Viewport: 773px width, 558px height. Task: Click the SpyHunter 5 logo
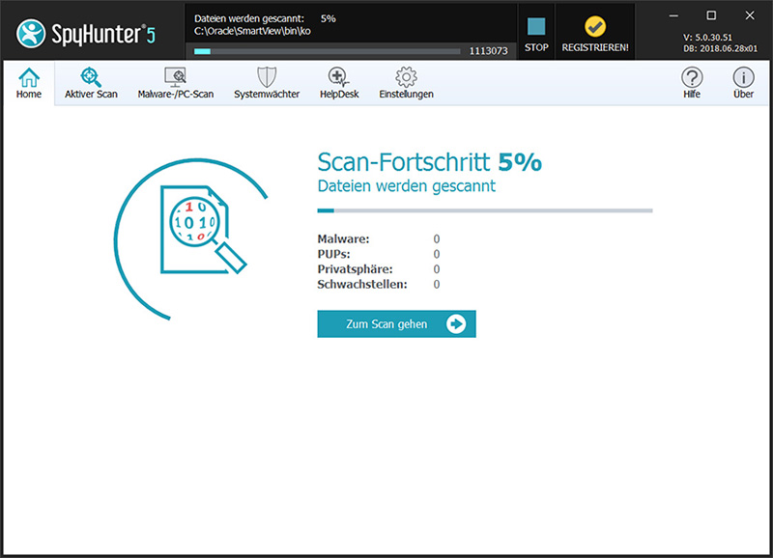click(86, 34)
